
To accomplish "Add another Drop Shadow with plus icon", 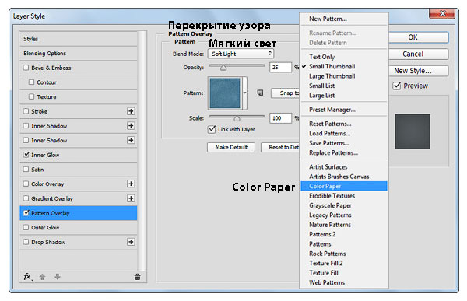I will pos(131,242).
